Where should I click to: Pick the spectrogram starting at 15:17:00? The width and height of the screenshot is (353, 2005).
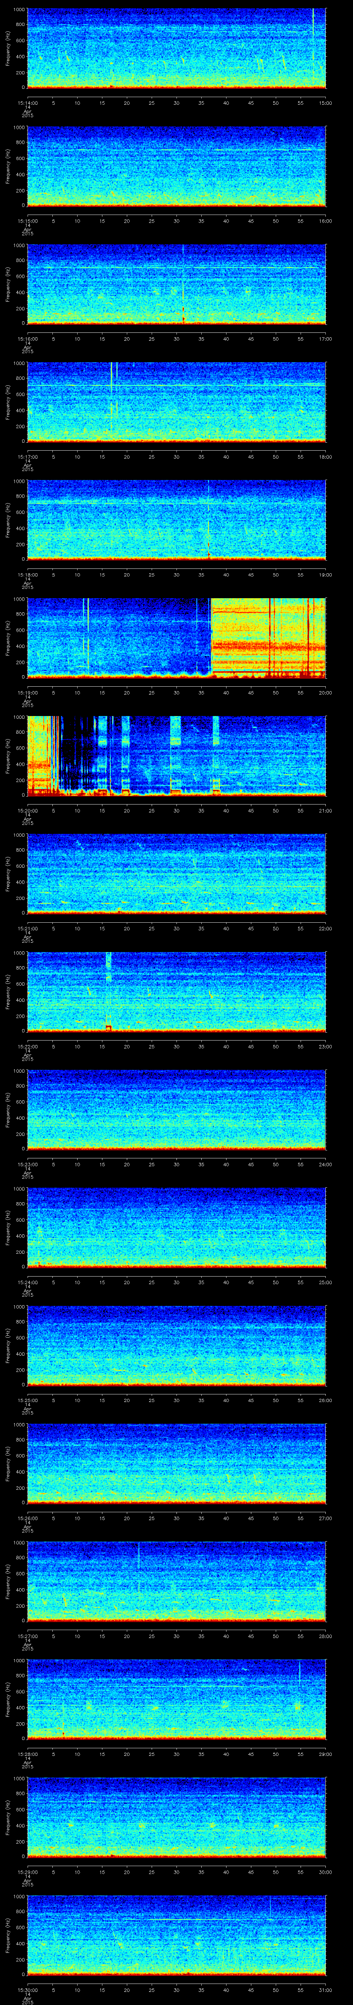pyautogui.click(x=177, y=402)
